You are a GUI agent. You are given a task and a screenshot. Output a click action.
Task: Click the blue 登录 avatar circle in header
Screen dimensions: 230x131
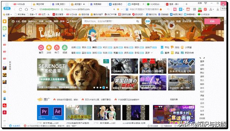148,21
